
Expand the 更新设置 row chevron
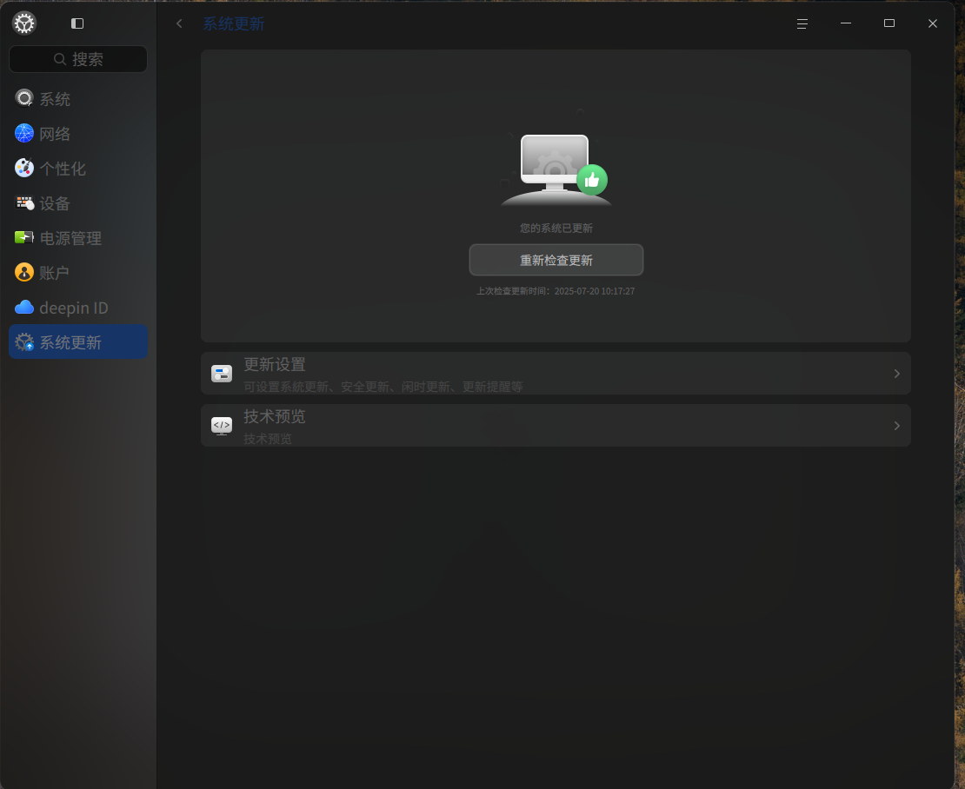pyautogui.click(x=896, y=374)
